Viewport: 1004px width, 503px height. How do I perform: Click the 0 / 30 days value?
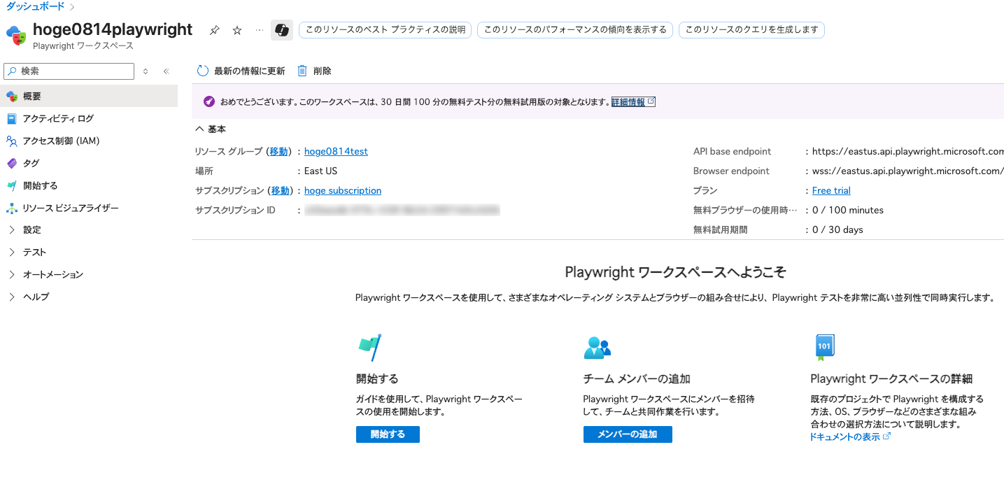tap(837, 229)
